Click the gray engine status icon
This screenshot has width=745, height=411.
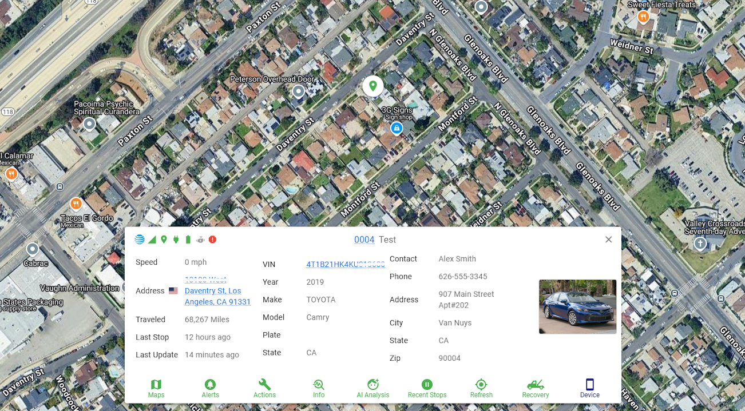pos(200,239)
